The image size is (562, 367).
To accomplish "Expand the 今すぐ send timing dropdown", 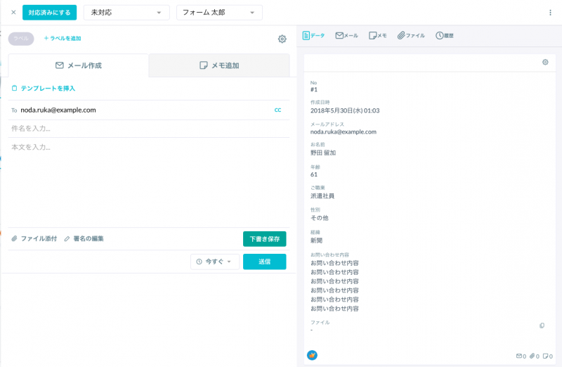I will pyautogui.click(x=214, y=262).
